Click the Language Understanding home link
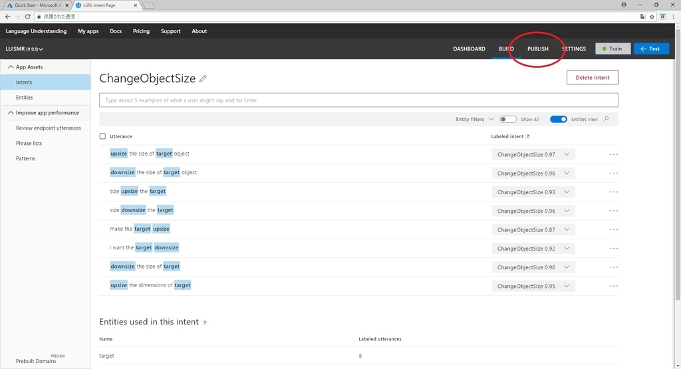681x369 pixels. click(x=36, y=31)
